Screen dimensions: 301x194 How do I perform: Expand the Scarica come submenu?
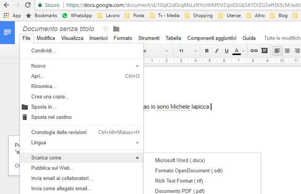coord(82,158)
